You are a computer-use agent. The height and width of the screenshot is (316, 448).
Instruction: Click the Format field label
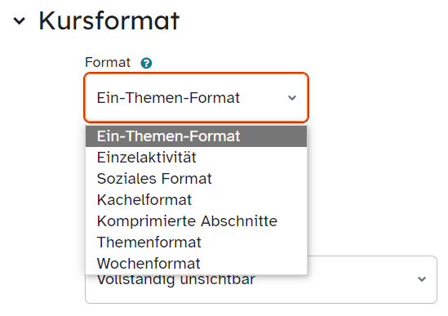(108, 63)
